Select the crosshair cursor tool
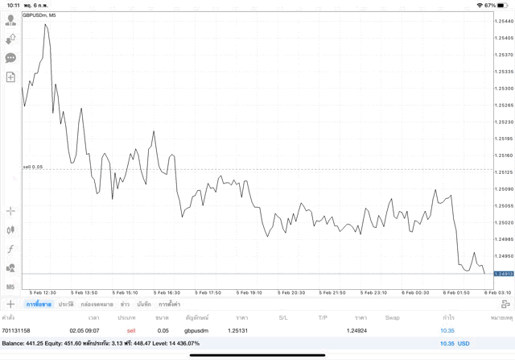The width and height of the screenshot is (515, 360). (10, 211)
